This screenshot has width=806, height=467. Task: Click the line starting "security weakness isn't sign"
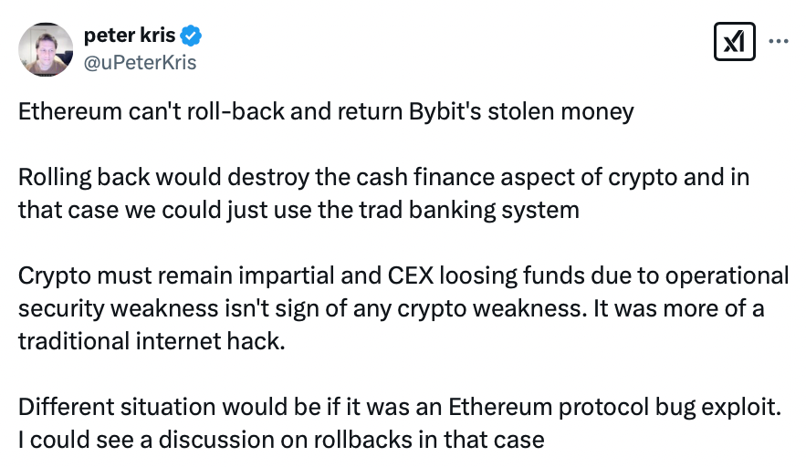(x=391, y=308)
